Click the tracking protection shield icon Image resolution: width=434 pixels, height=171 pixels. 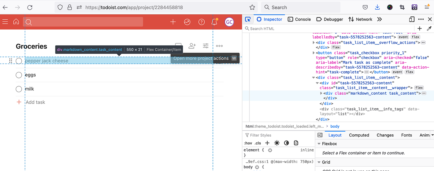60,7
